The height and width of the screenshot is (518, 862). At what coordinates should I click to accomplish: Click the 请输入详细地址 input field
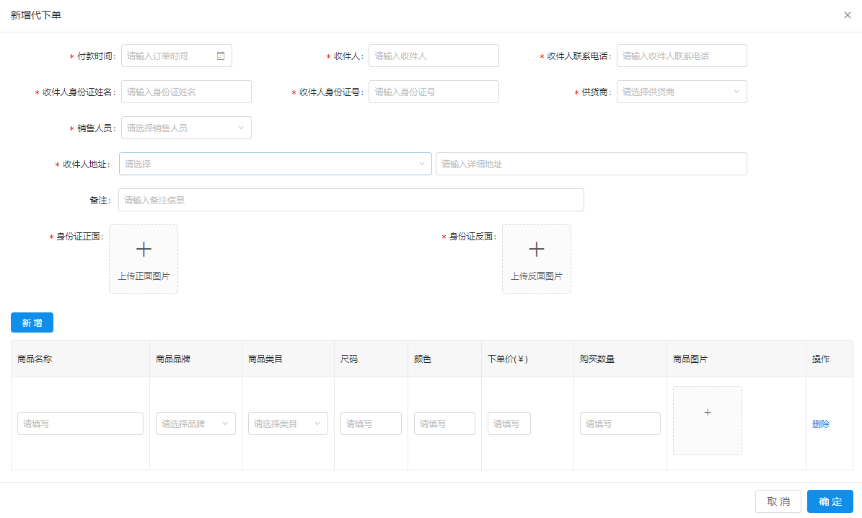coord(591,164)
